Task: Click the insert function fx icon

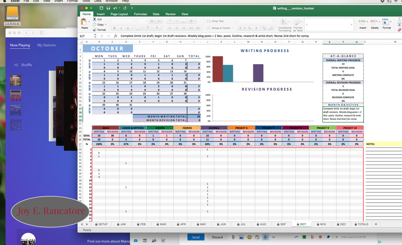Action: (116, 36)
